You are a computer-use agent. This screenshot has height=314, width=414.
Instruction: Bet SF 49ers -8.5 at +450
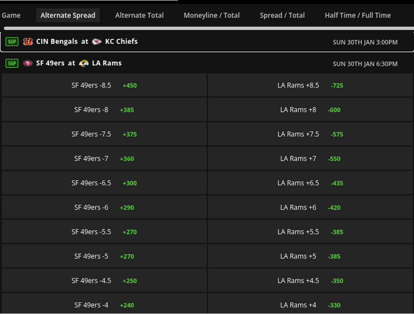click(x=104, y=85)
